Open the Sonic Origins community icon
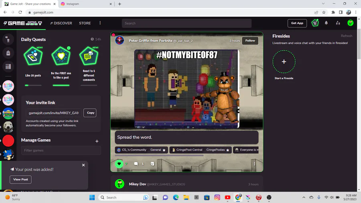Viewport: 361px width, 203px height. point(8,114)
